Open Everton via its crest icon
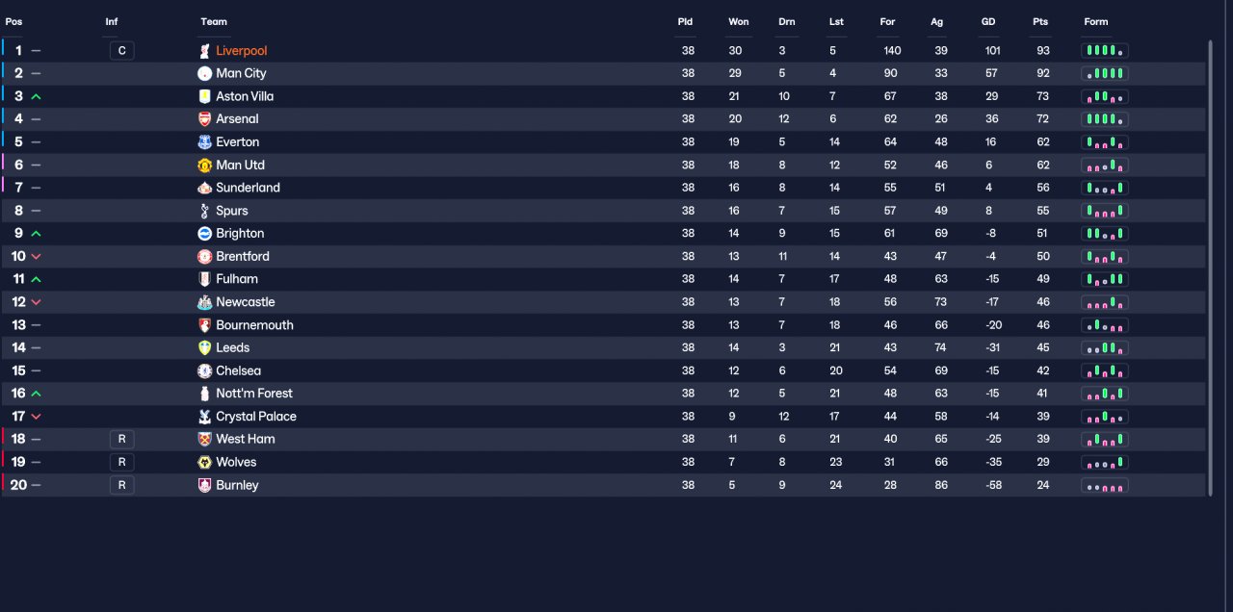The height and width of the screenshot is (612, 1233). (204, 141)
